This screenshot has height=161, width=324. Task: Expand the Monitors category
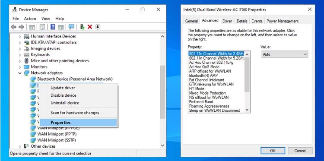tap(20, 67)
